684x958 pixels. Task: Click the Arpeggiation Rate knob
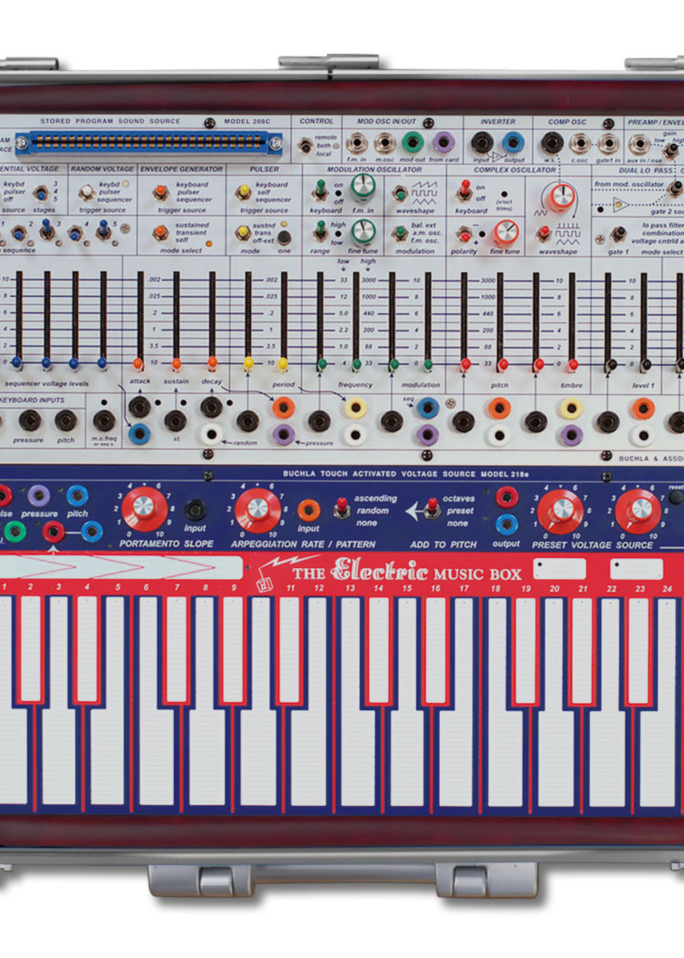point(258,511)
